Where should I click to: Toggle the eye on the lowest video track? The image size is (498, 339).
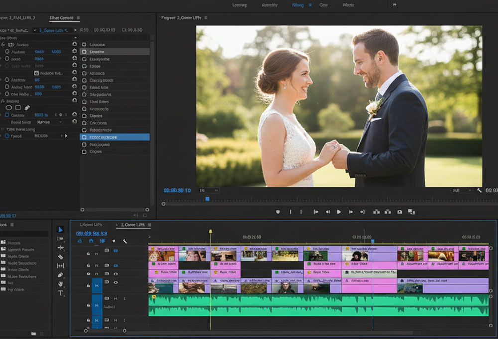point(116,283)
